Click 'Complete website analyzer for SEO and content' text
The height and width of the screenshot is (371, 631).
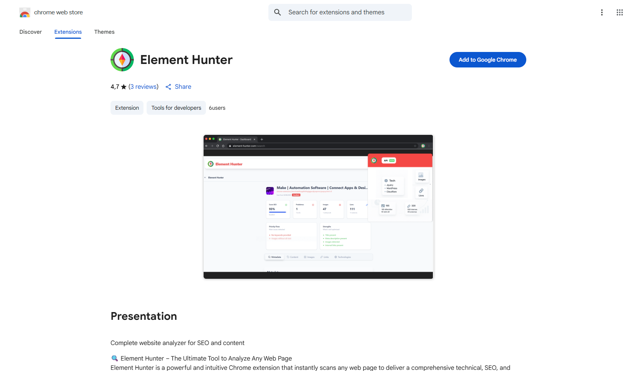(177, 343)
